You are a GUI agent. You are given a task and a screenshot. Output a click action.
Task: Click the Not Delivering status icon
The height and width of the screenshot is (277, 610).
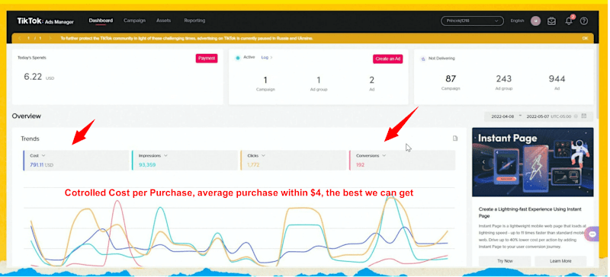point(423,59)
